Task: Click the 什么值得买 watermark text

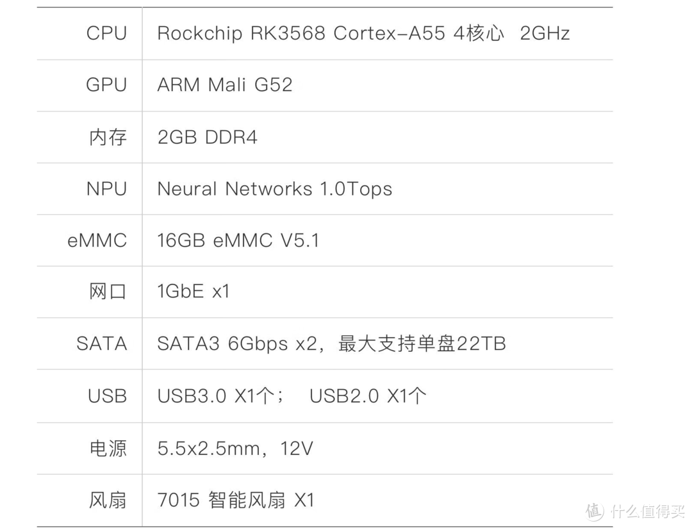Action: click(647, 511)
